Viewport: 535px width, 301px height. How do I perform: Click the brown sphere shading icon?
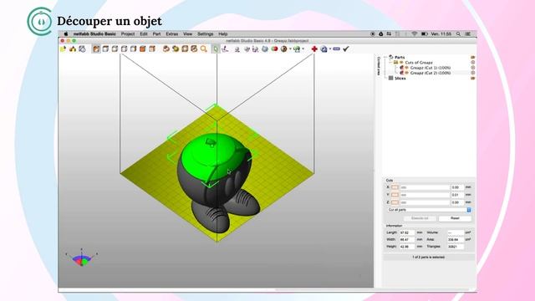point(284,49)
